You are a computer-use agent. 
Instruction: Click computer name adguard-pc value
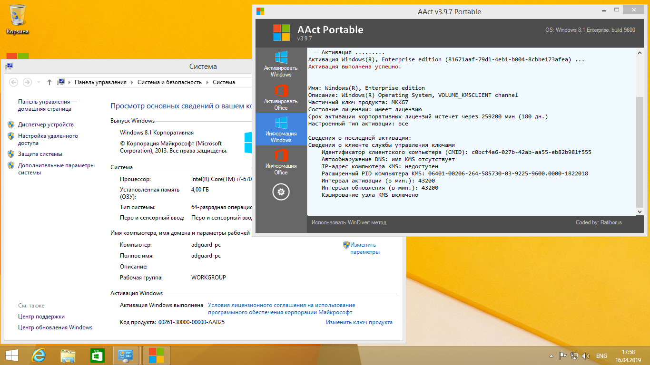[206, 245]
